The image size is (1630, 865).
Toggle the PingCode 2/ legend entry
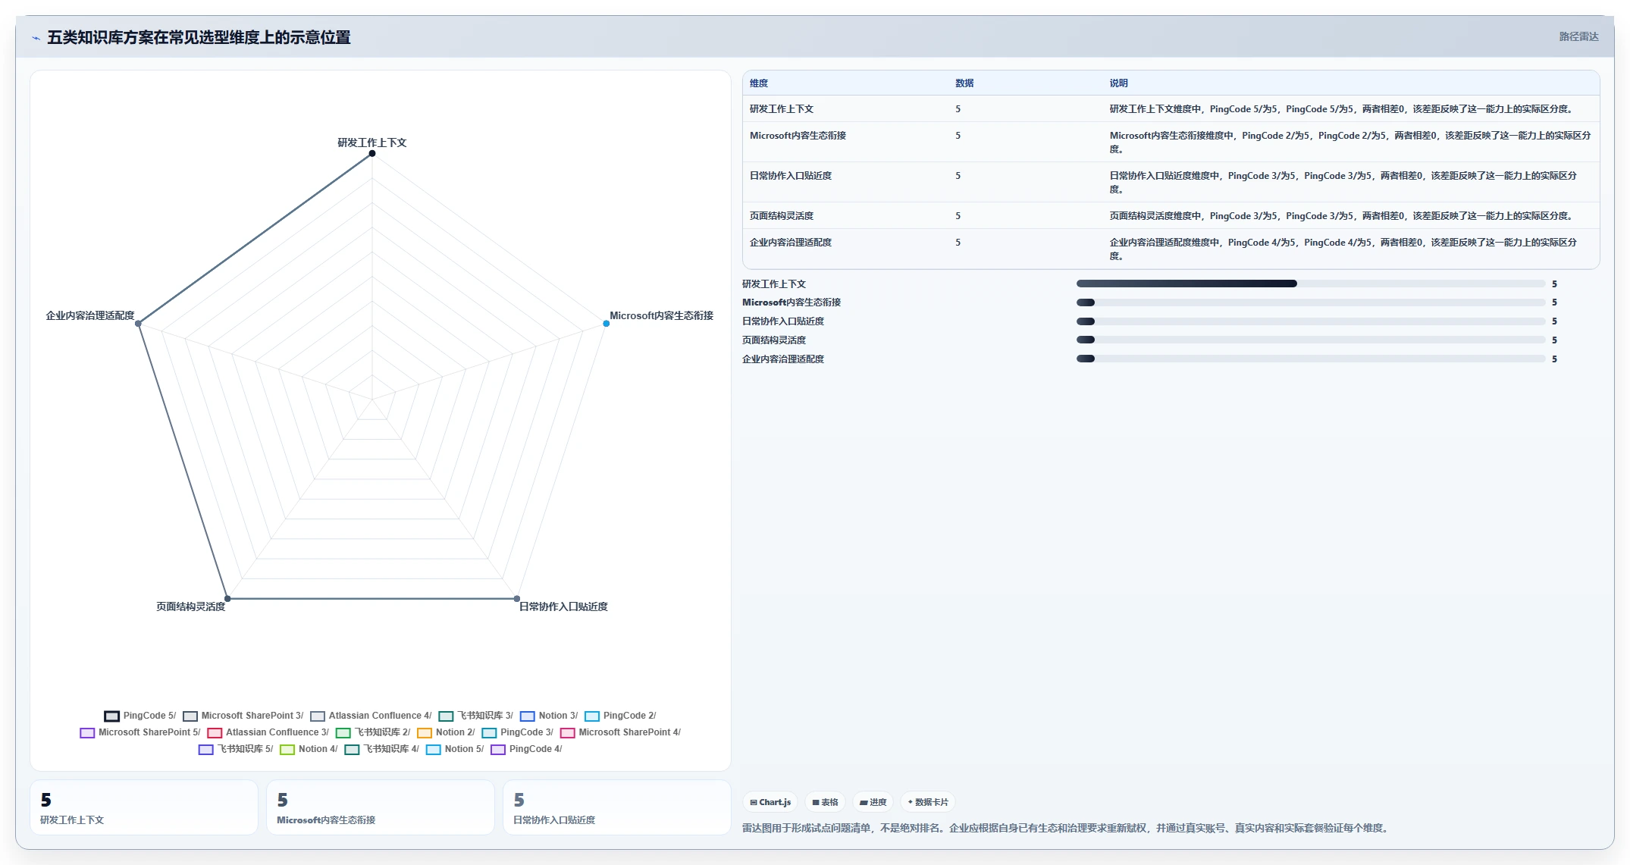click(x=620, y=716)
